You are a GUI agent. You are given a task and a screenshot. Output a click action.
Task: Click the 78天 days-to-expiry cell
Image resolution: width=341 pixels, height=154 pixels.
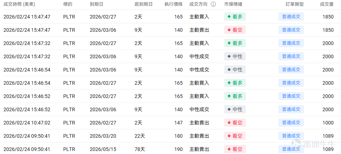point(140,149)
